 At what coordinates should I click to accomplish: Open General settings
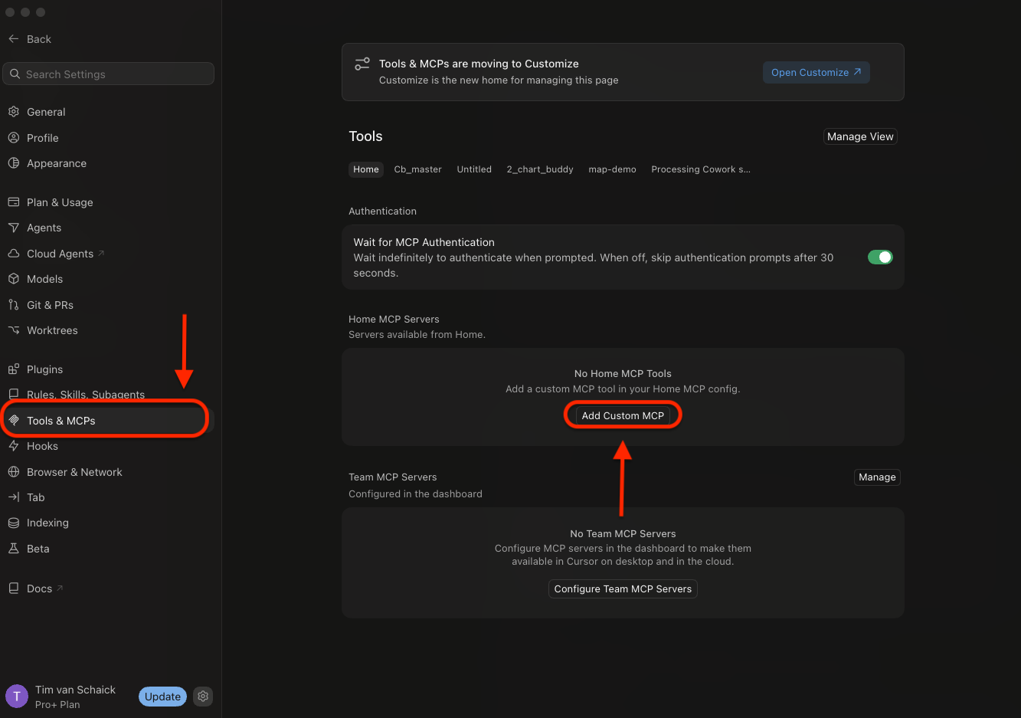point(46,112)
